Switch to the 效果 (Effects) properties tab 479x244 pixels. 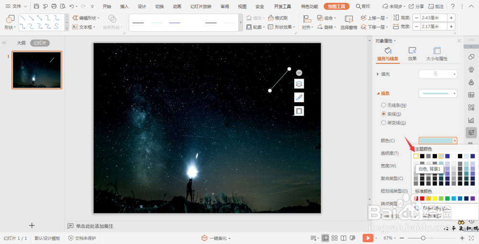tap(412, 54)
